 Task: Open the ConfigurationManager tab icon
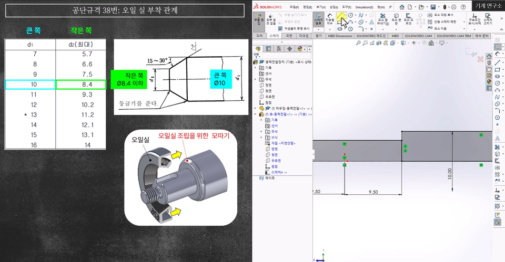(x=278, y=48)
